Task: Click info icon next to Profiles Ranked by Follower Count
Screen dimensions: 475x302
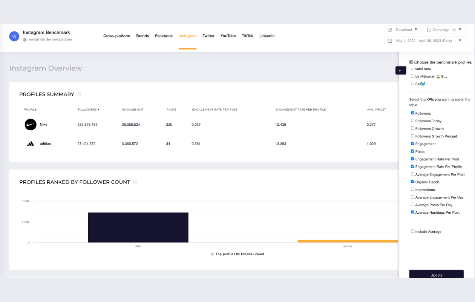Action: (135, 182)
